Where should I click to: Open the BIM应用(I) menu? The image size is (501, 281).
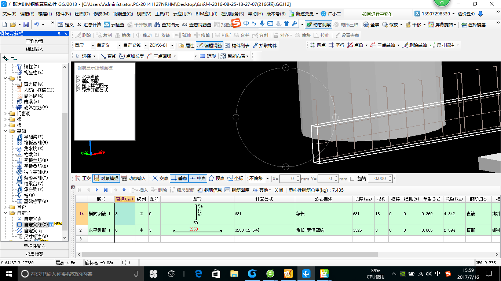pyautogui.click(x=206, y=14)
